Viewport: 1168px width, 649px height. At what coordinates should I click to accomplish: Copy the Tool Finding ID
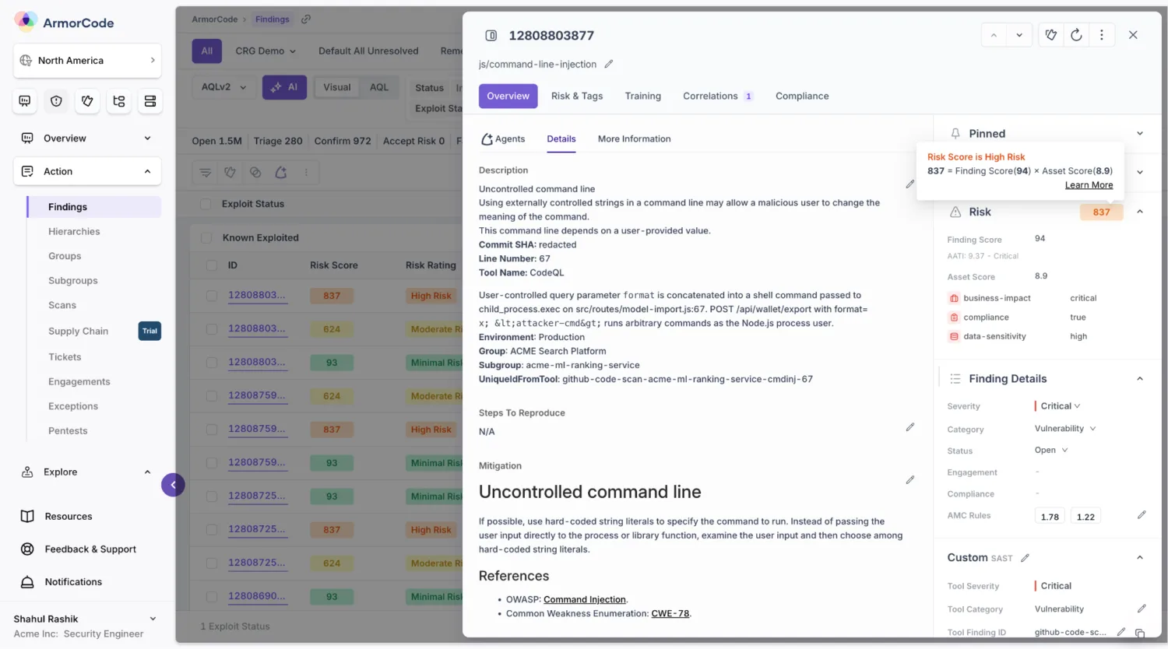[1140, 633]
